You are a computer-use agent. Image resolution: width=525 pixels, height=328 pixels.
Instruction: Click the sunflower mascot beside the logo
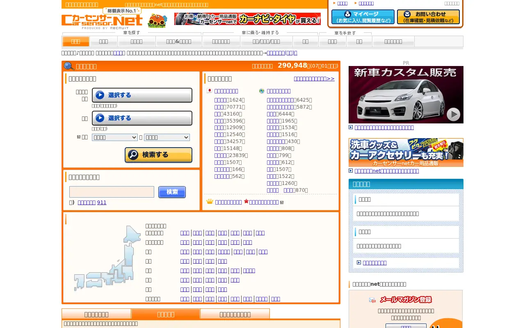(157, 20)
